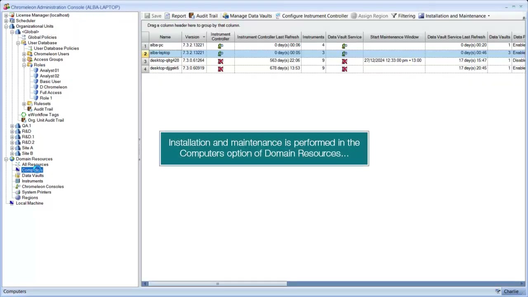Click the Global Policies icon
This screenshot has height=297, width=528.
24,37
